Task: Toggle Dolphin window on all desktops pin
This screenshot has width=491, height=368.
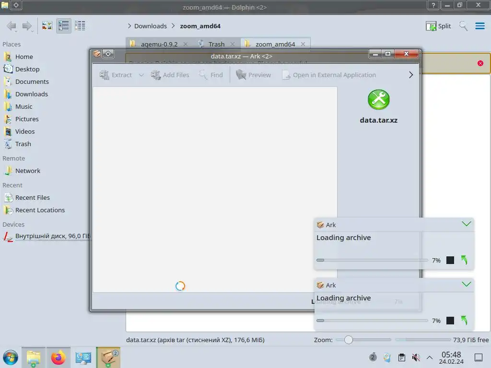Action: (16, 5)
